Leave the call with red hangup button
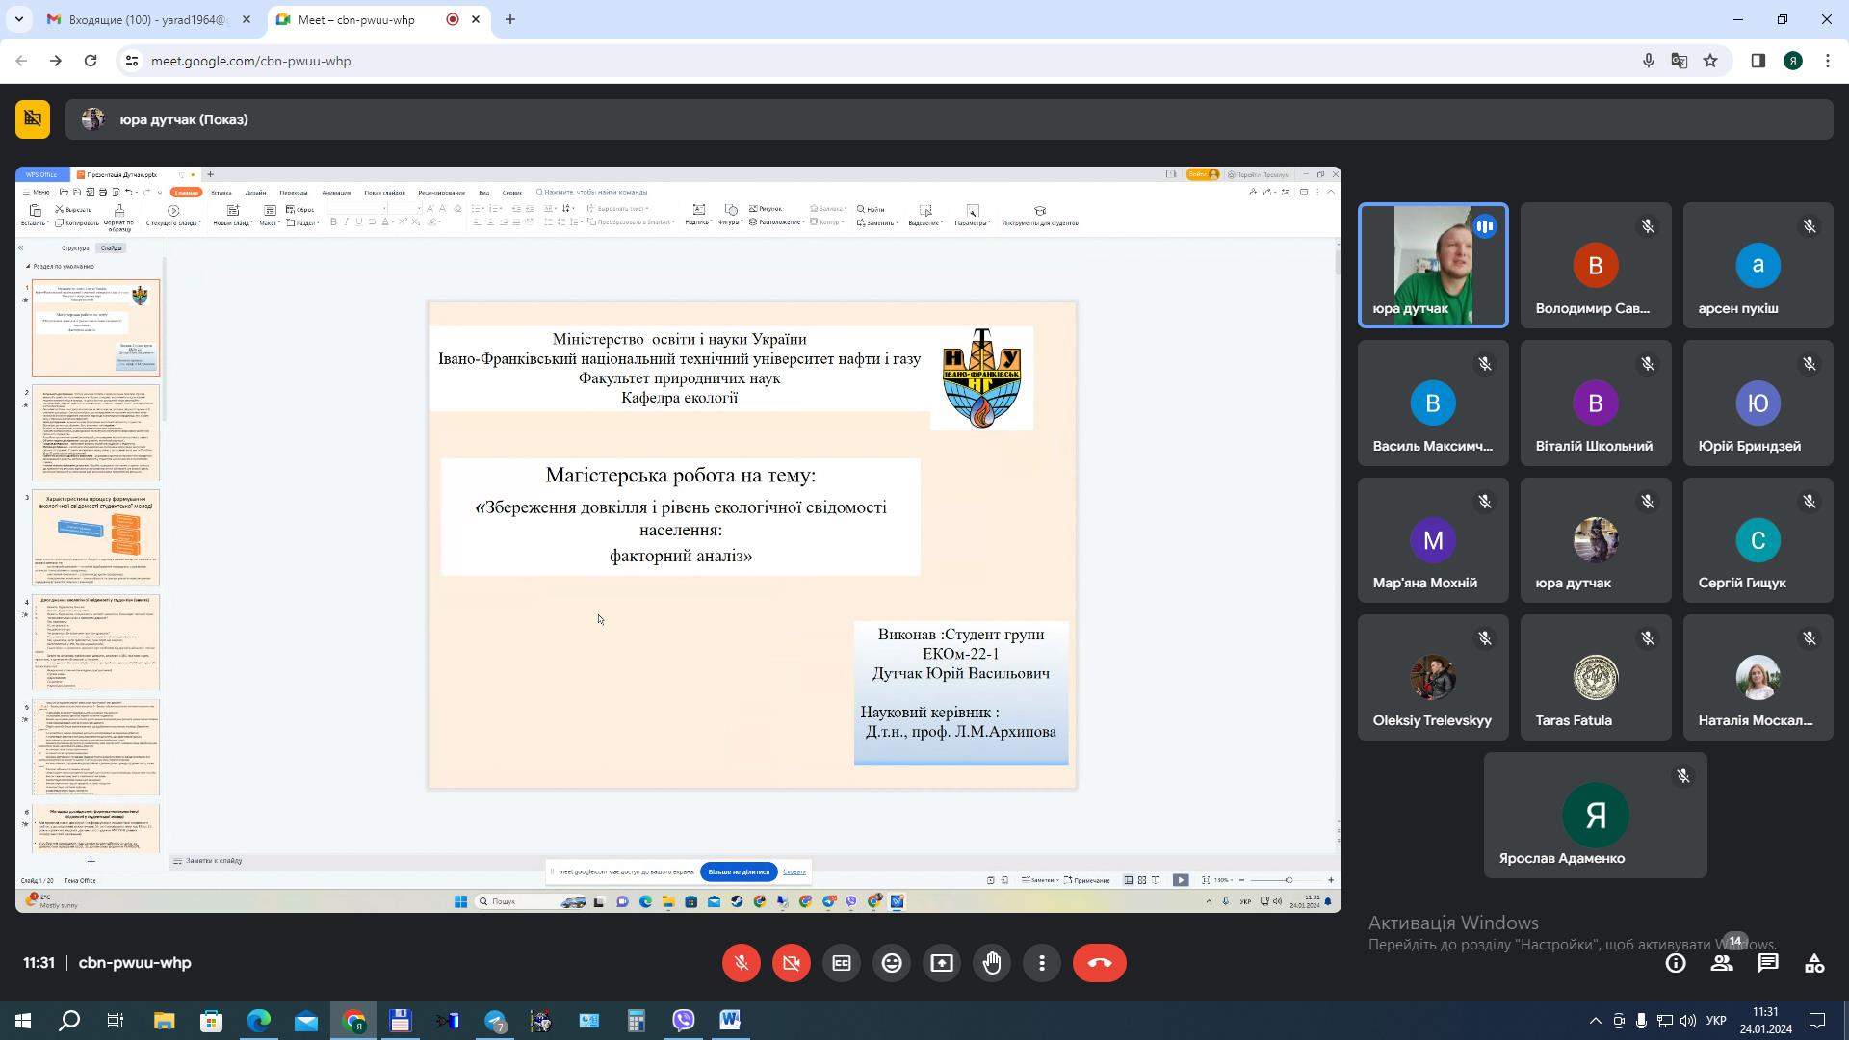1849x1040 pixels. (1099, 963)
